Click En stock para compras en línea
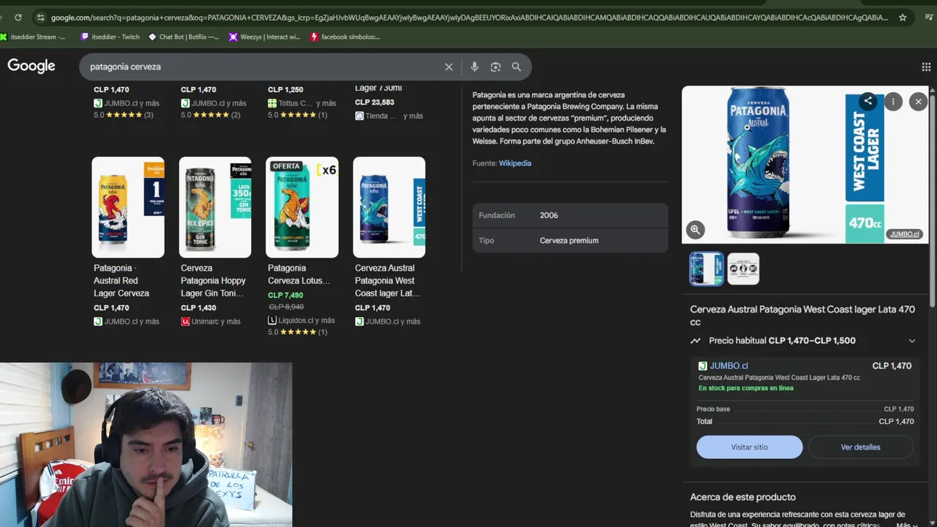 746,388
